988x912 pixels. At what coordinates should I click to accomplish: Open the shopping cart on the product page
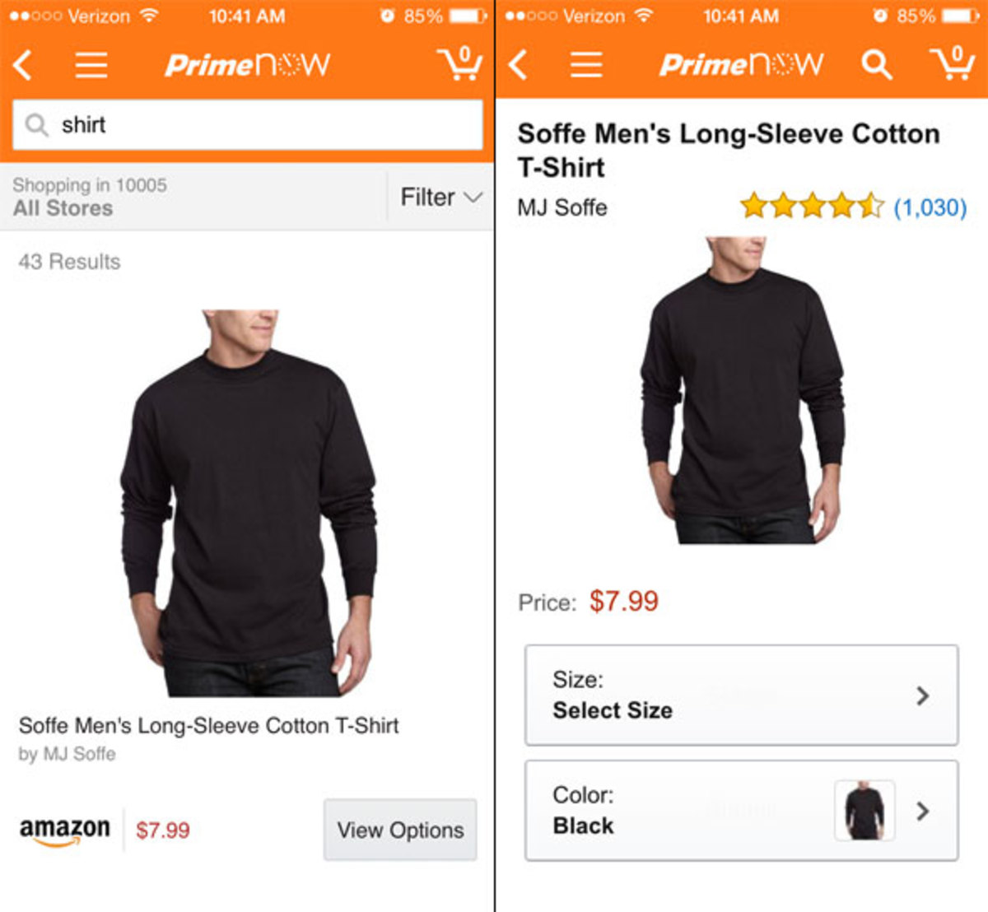click(x=951, y=63)
